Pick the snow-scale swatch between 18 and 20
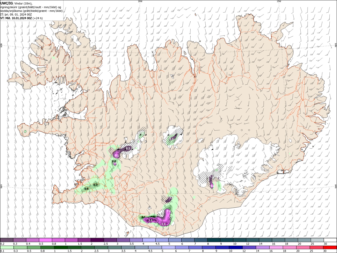The image size is (337, 253). 291,240
